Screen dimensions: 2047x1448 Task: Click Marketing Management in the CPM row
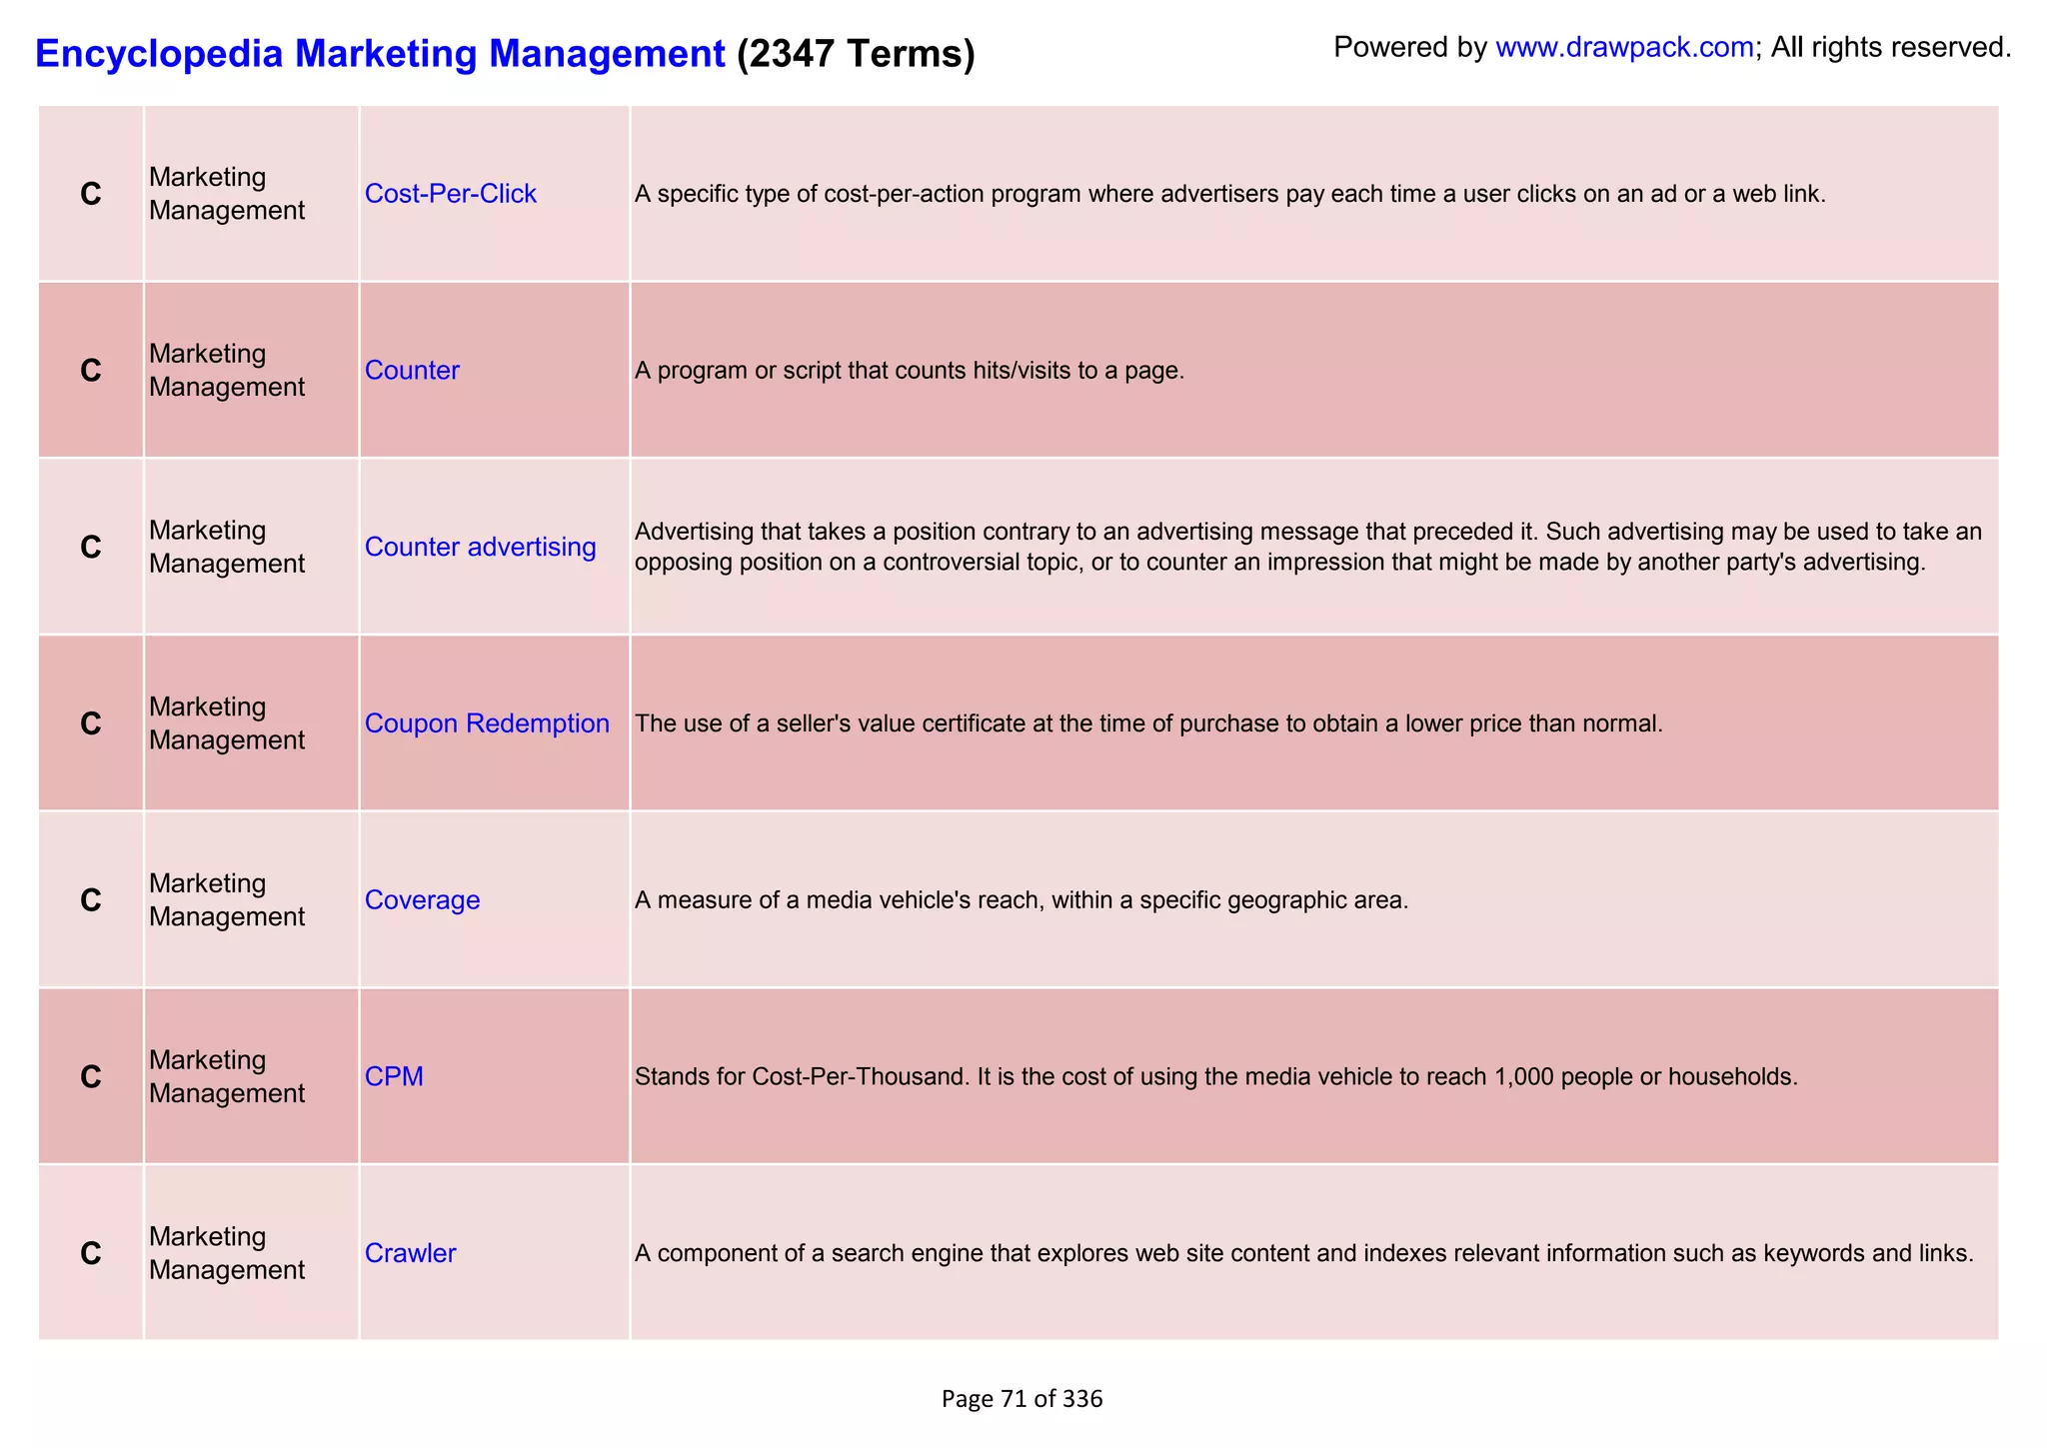[227, 1076]
